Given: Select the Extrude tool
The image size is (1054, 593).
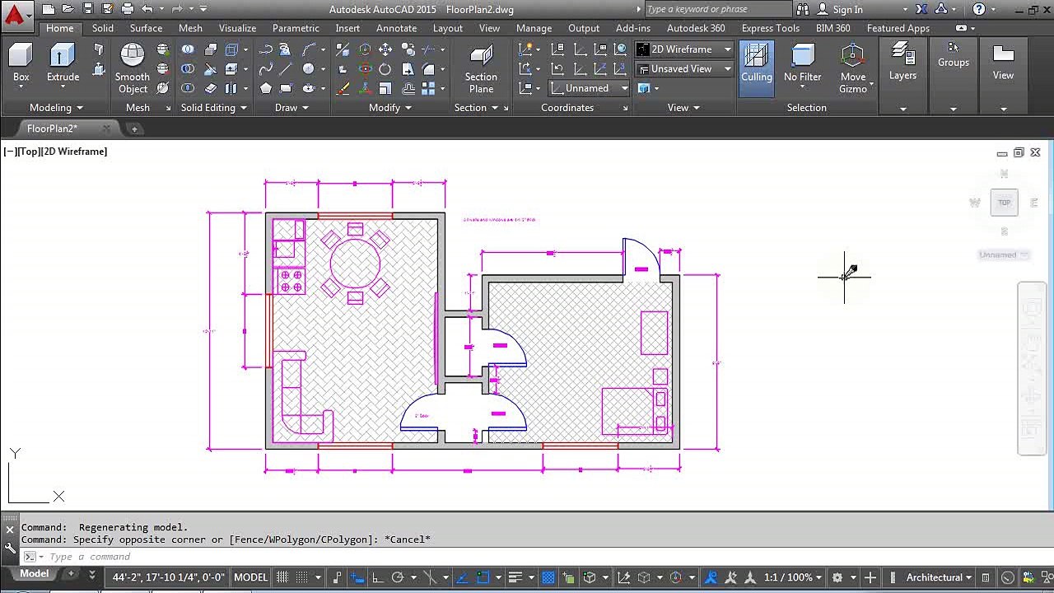Looking at the screenshot, I should click(x=63, y=63).
